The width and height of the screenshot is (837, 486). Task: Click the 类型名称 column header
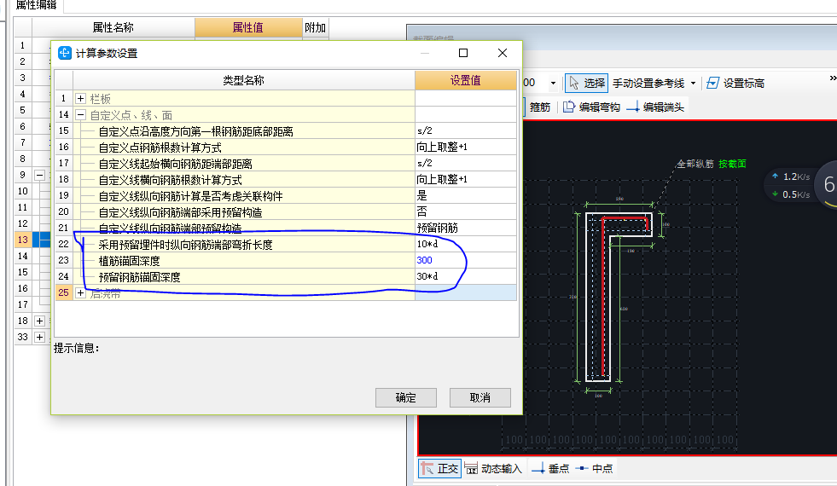(243, 80)
